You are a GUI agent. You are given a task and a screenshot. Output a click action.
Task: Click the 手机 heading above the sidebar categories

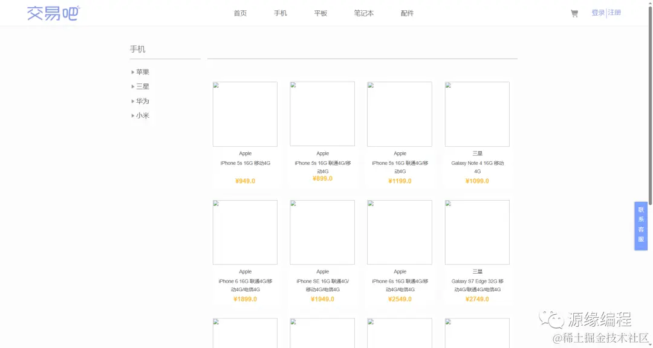137,49
